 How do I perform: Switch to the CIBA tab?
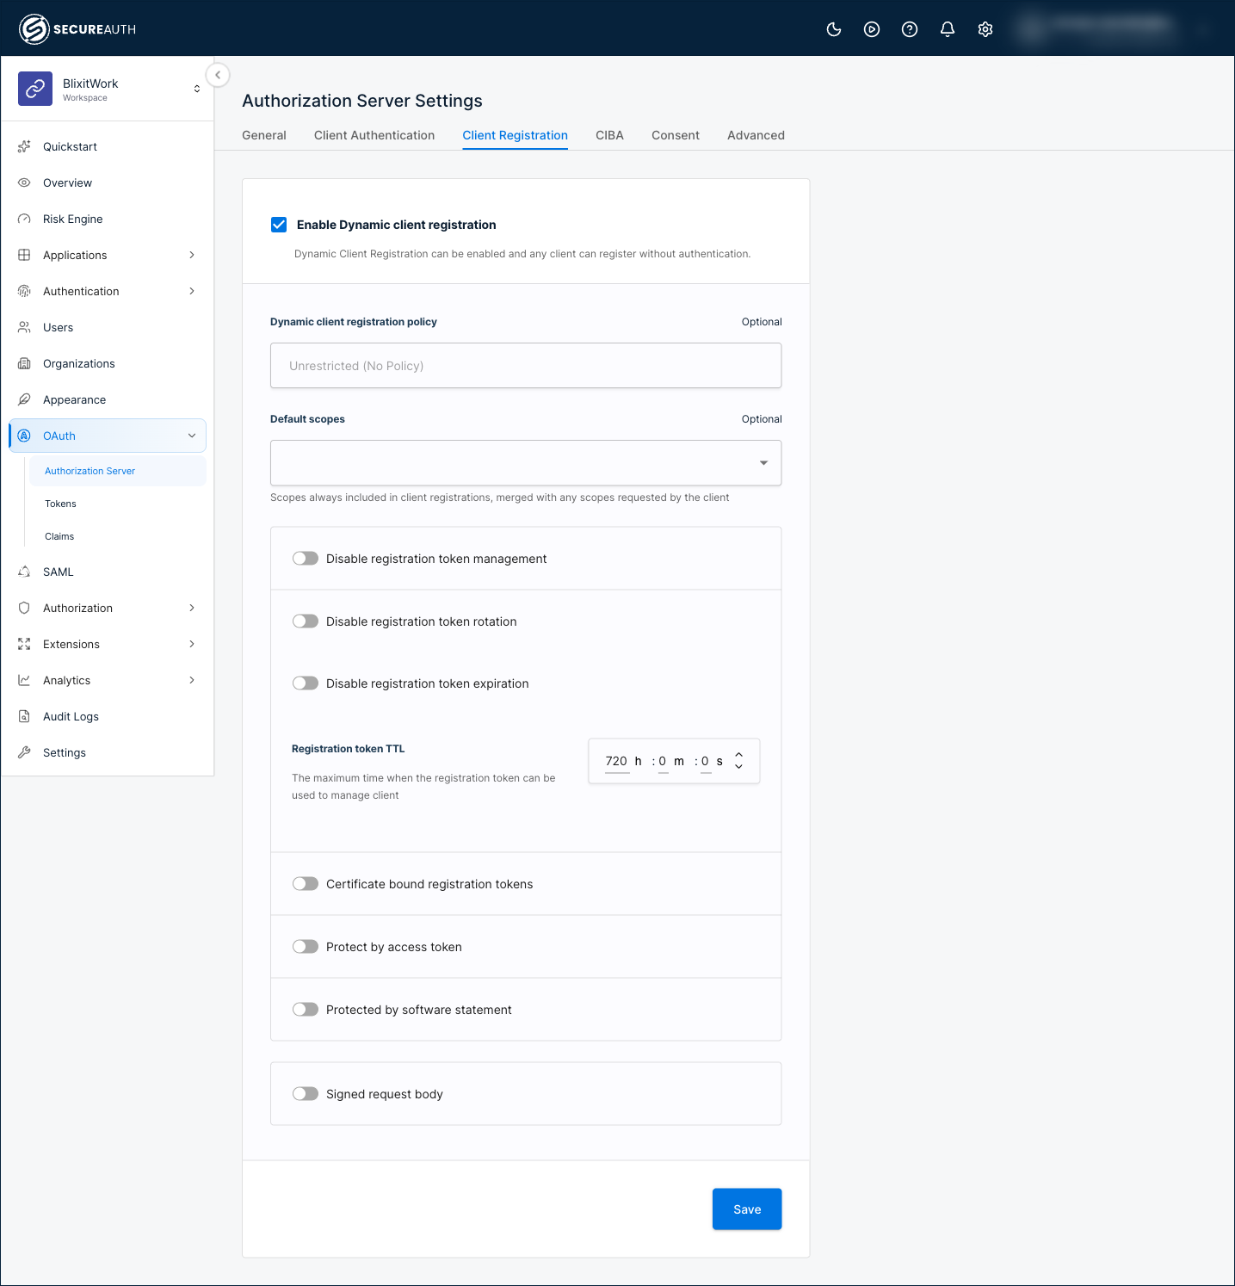(609, 135)
